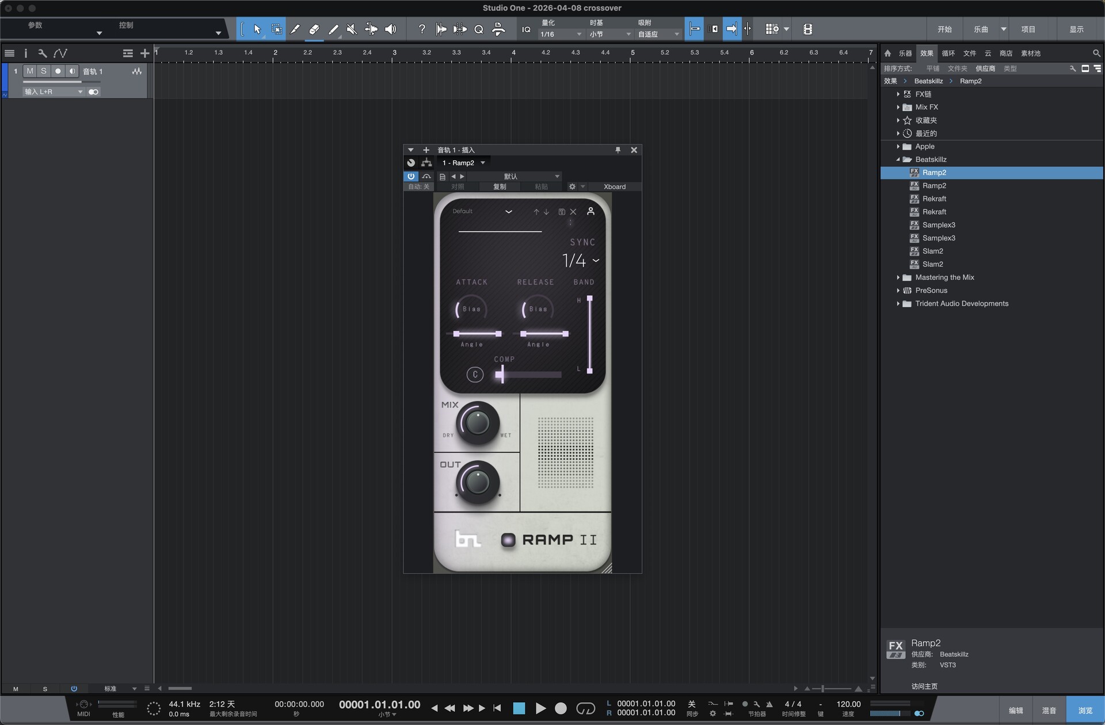Select the Range tool
The width and height of the screenshot is (1105, 725).
click(x=276, y=29)
